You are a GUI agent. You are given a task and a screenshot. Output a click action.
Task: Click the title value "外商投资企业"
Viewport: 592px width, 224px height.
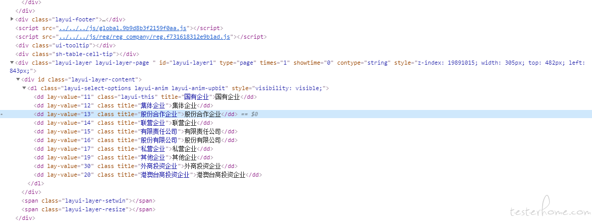pos(159,166)
